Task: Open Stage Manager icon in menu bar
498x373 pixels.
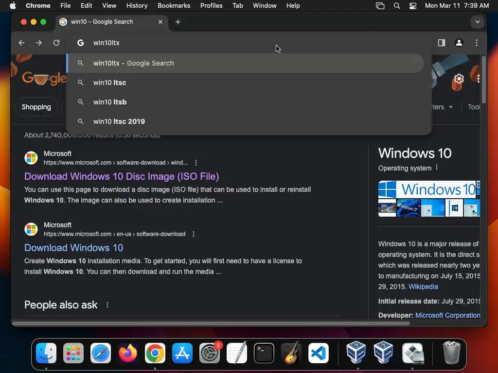Action: tap(380, 6)
